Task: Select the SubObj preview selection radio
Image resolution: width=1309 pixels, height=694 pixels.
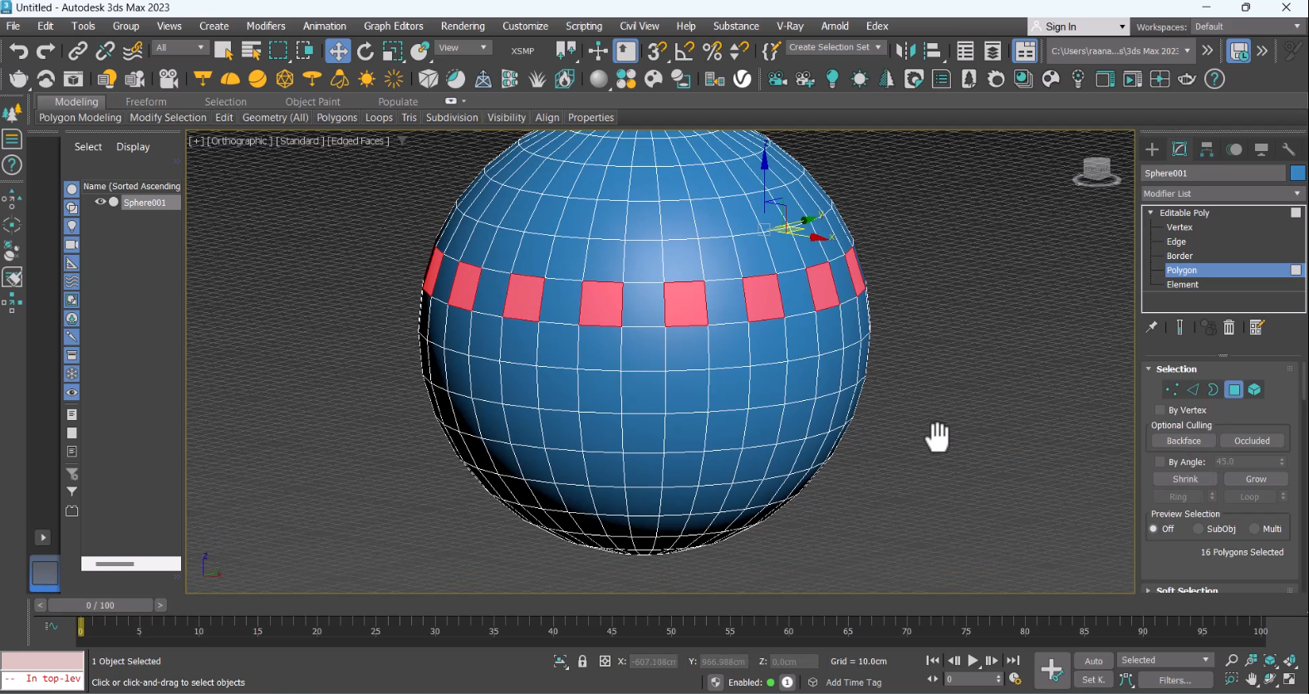Action: (1199, 529)
